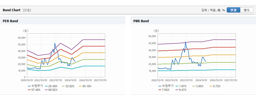Click the Band Chart section title
Viewport: 256px width, 95px height.
click(12, 10)
